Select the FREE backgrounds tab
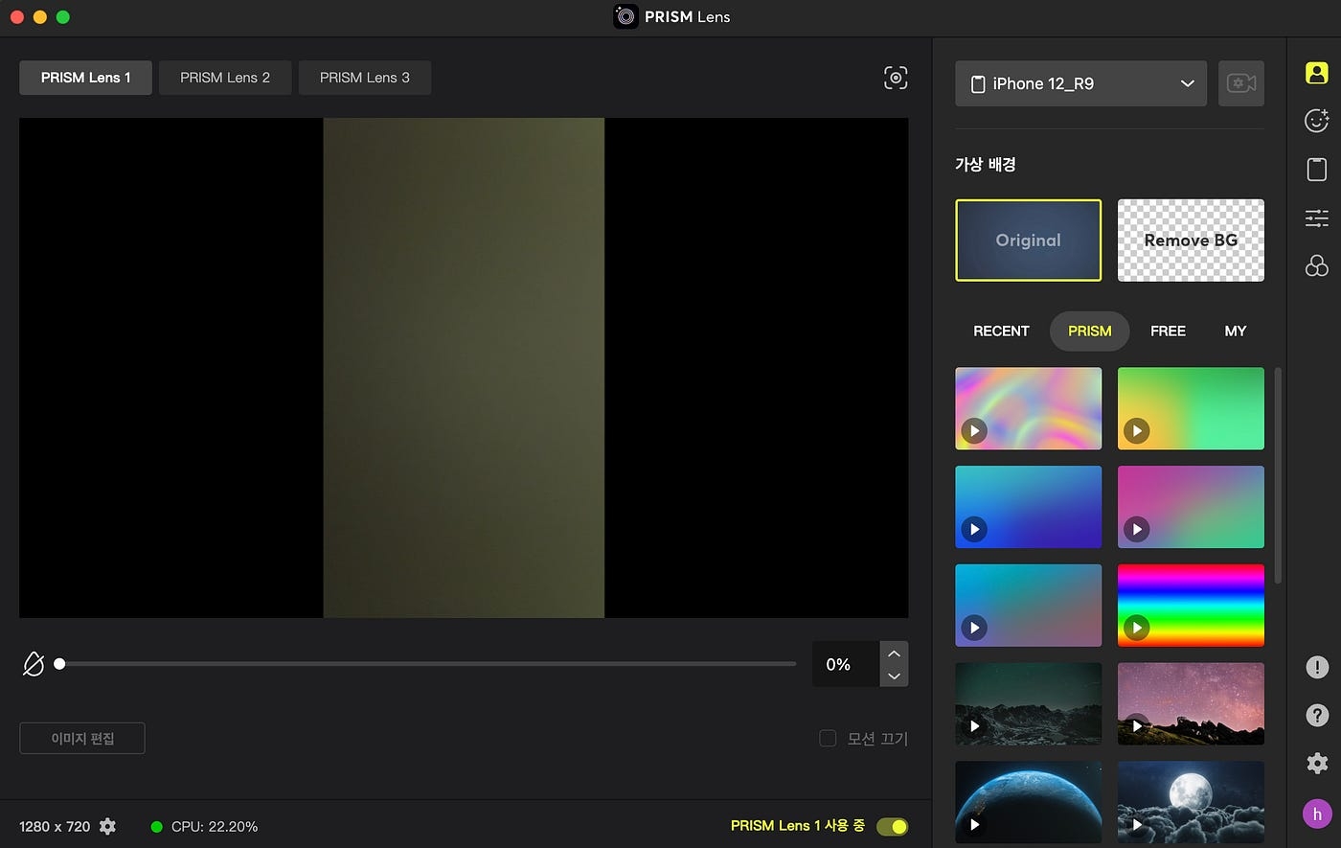This screenshot has width=1341, height=848. [1168, 331]
